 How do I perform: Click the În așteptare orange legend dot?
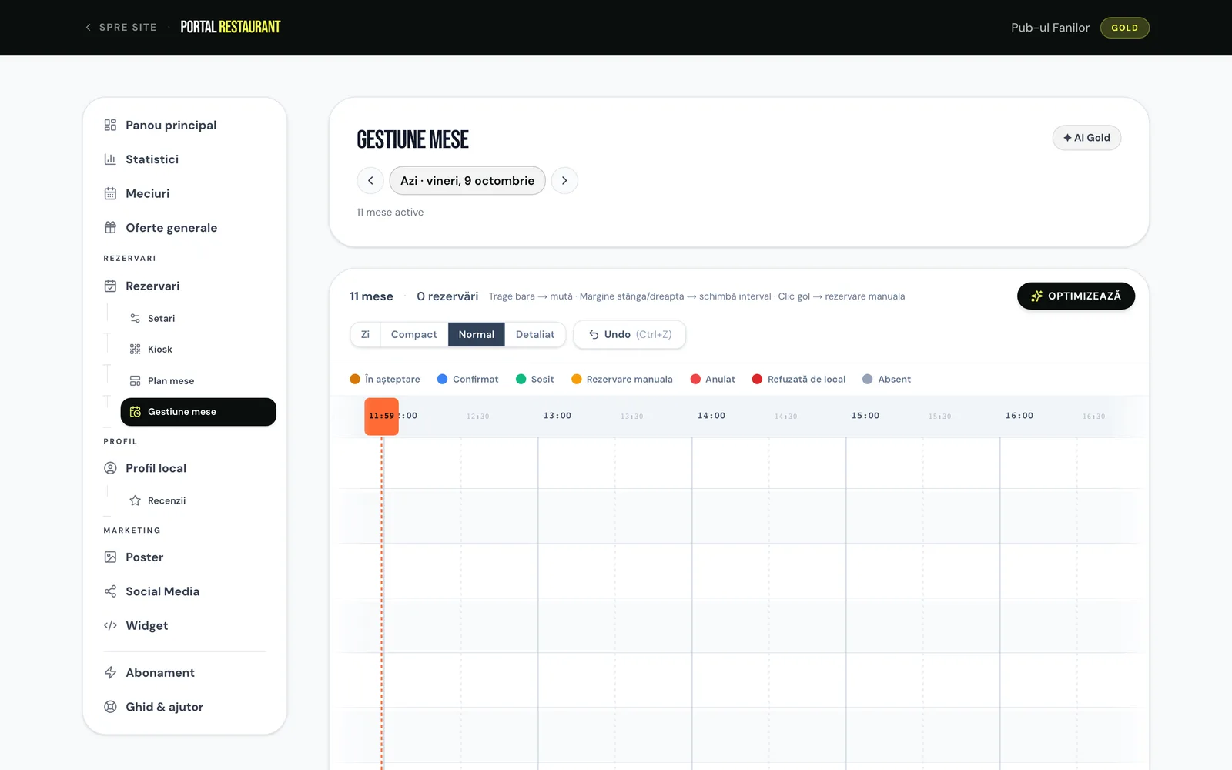[355, 379]
